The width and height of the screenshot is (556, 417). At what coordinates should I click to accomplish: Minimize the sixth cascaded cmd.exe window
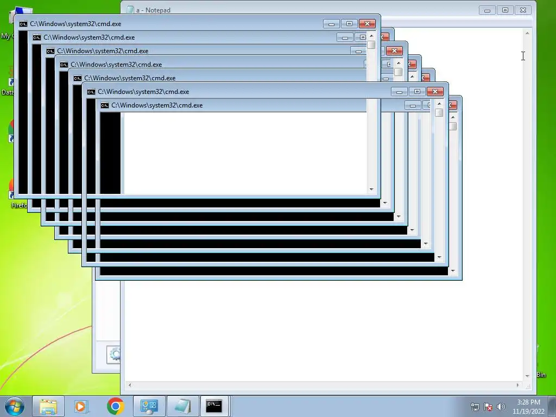(x=399, y=92)
